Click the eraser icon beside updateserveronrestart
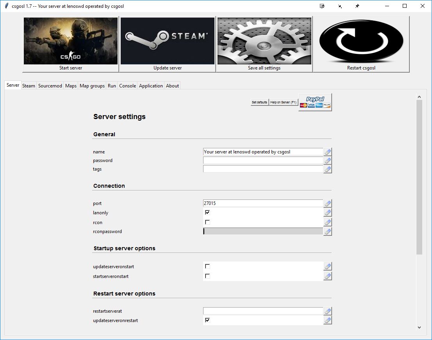 (328, 320)
